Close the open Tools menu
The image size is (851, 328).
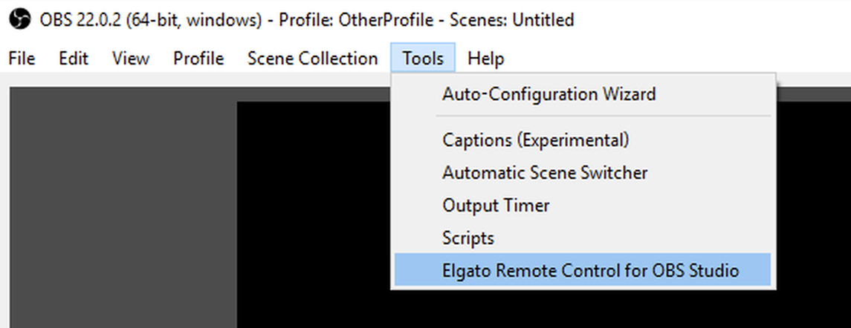point(423,59)
